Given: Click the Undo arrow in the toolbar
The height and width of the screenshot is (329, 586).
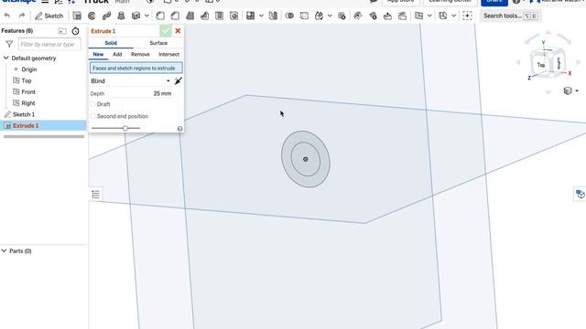Looking at the screenshot, I should click(7, 16).
